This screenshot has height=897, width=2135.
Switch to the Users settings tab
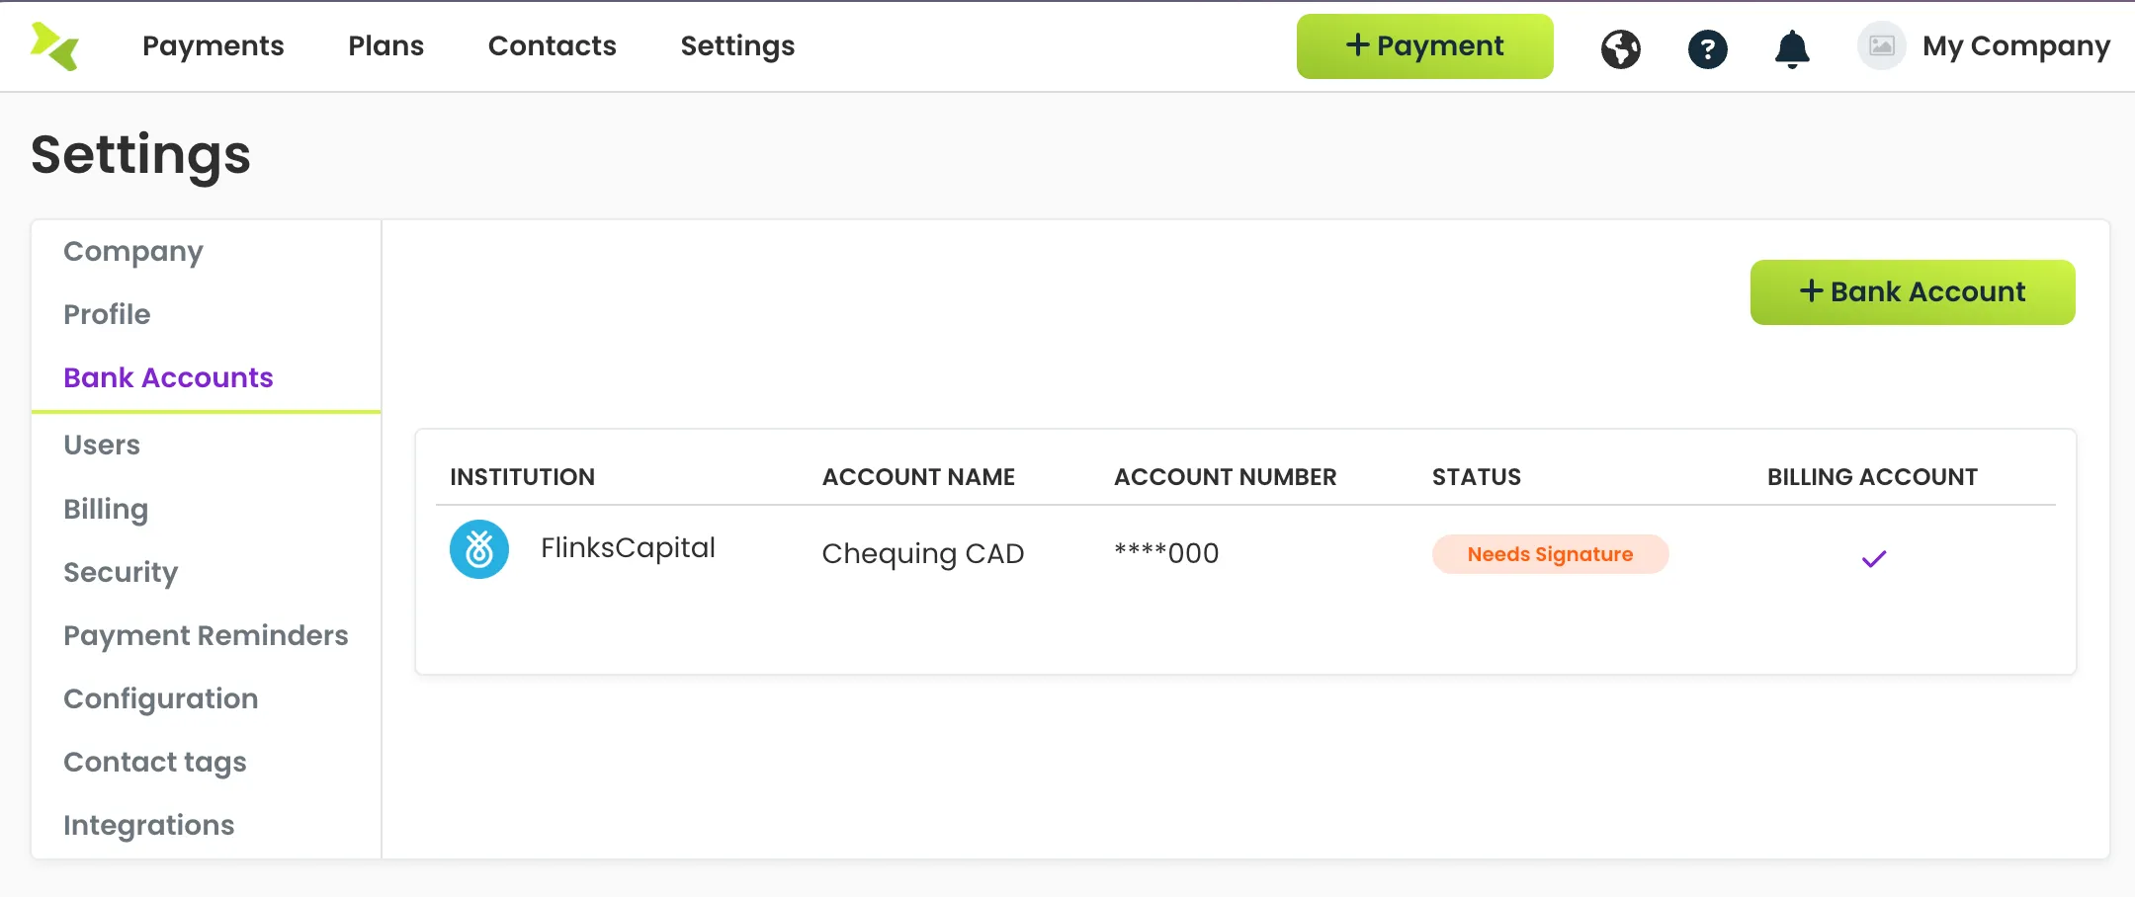[102, 445]
